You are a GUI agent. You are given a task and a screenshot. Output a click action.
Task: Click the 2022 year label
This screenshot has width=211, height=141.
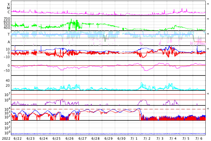(6, 139)
